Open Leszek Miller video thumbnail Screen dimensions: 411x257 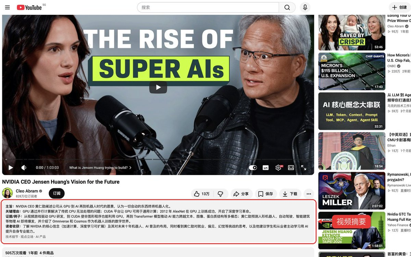click(x=352, y=191)
